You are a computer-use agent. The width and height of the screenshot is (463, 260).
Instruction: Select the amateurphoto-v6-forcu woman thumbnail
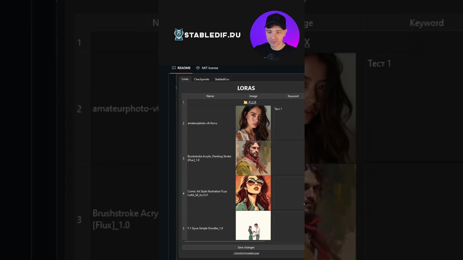pyautogui.click(x=253, y=123)
